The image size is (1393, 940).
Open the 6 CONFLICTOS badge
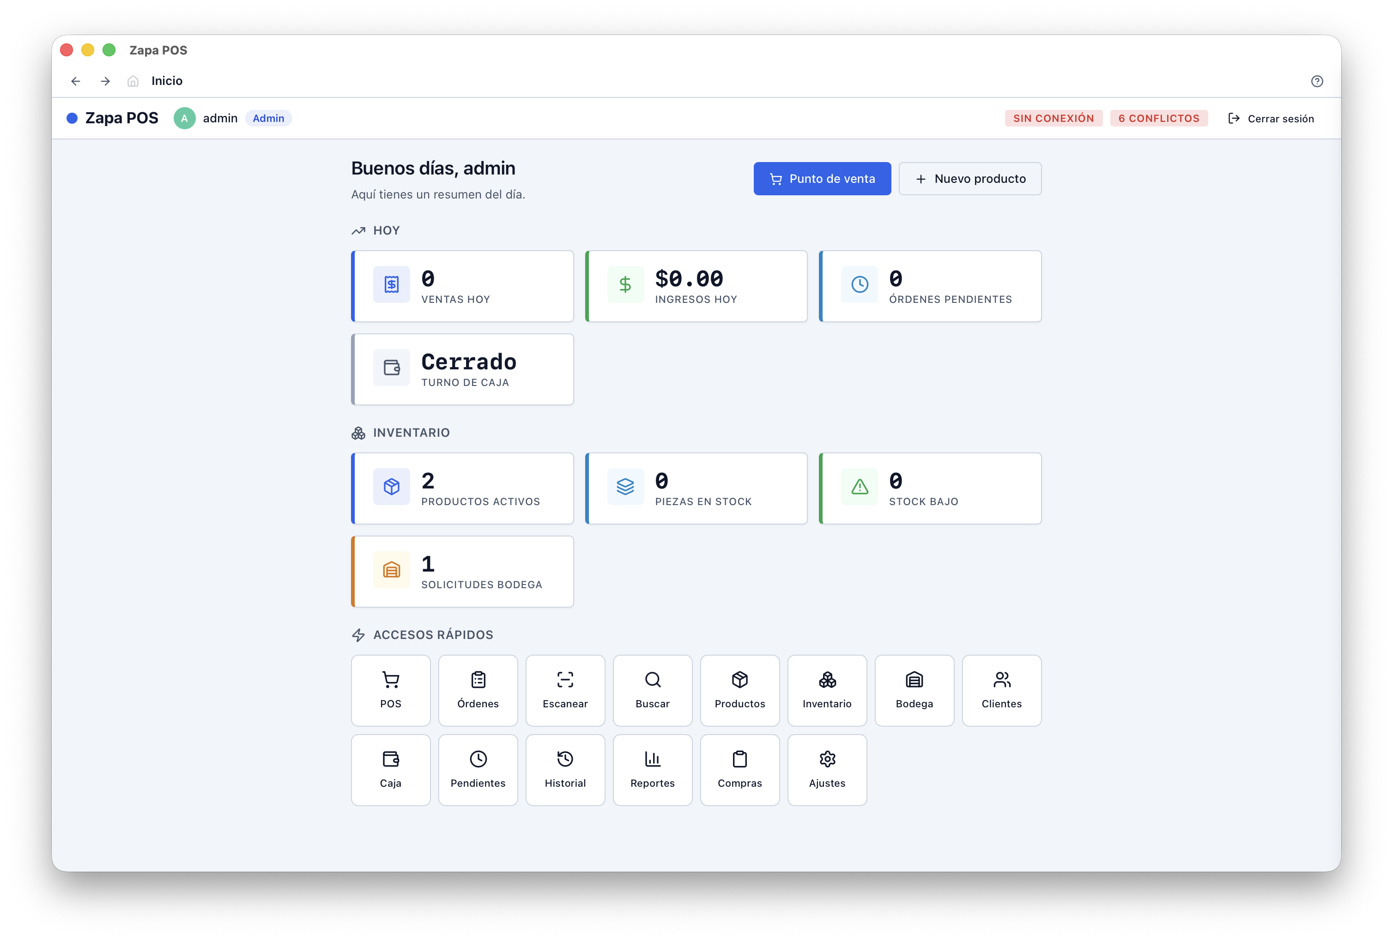1159,118
